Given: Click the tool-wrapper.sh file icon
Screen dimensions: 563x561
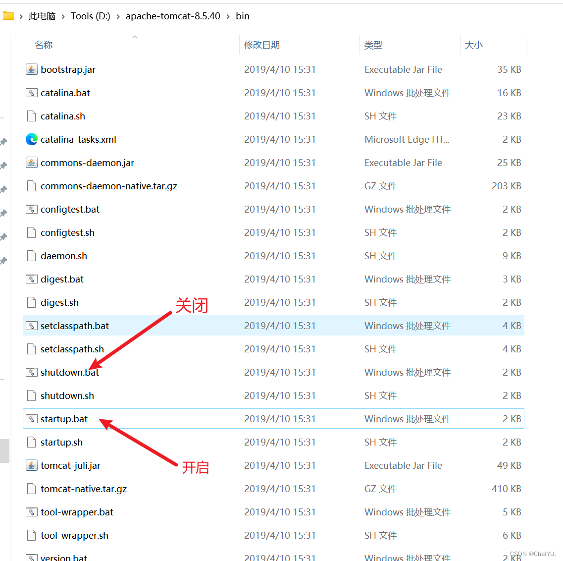Looking at the screenshot, I should coord(32,536).
